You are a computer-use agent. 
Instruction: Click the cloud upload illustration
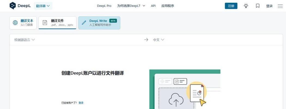point(176,100)
